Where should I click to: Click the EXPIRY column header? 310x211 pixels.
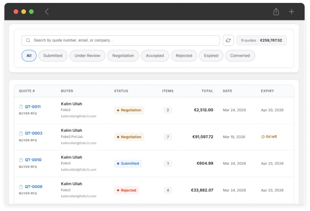[267, 91]
